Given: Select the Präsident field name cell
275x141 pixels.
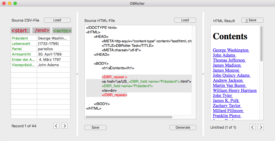Looking at the screenshot, I should 24,38.
